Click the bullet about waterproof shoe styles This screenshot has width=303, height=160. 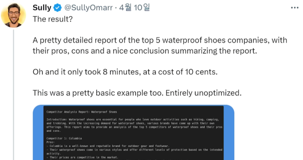[134, 149]
